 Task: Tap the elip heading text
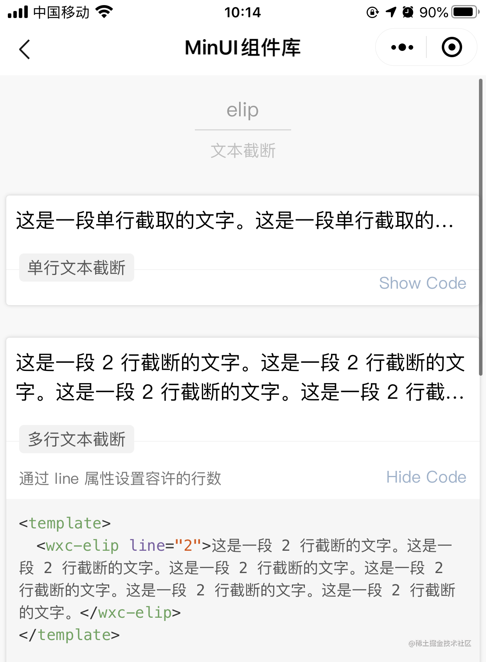click(243, 110)
